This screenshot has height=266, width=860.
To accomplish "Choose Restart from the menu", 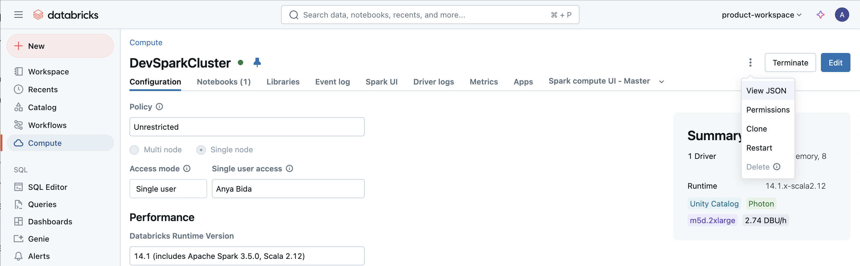I will (768, 148).
